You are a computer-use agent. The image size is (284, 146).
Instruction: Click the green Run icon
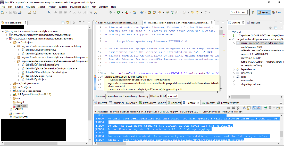coord(118,12)
